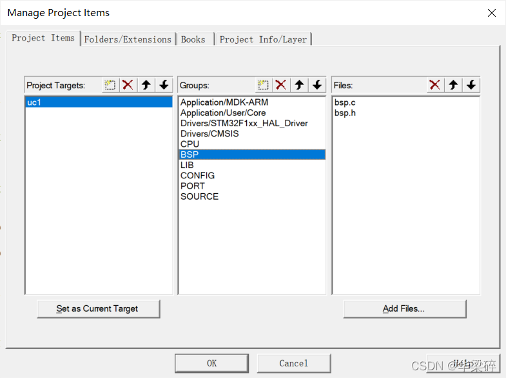Create a new Project Target
Viewport: 506px width, 378px height.
[x=110, y=85]
